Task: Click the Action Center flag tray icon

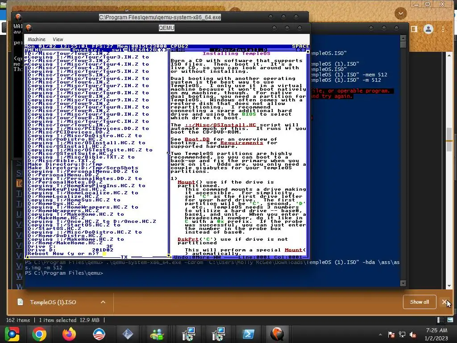Action: tap(391, 335)
